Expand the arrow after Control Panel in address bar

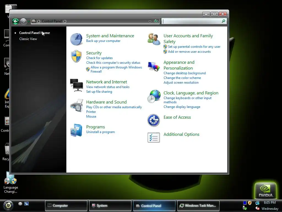(65, 21)
